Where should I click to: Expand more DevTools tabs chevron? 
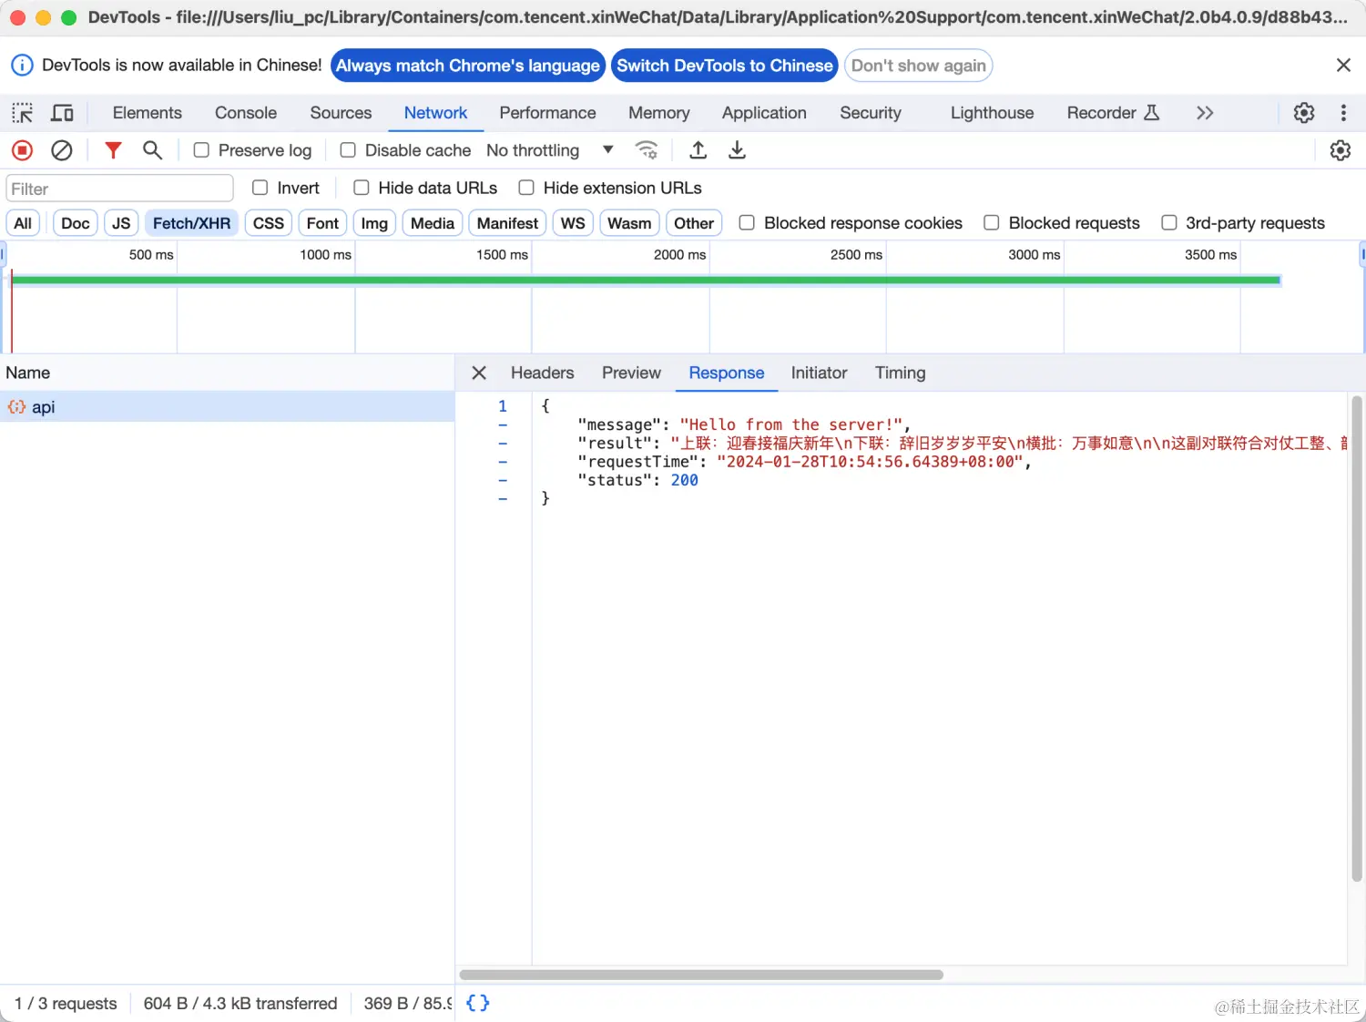[x=1205, y=113]
